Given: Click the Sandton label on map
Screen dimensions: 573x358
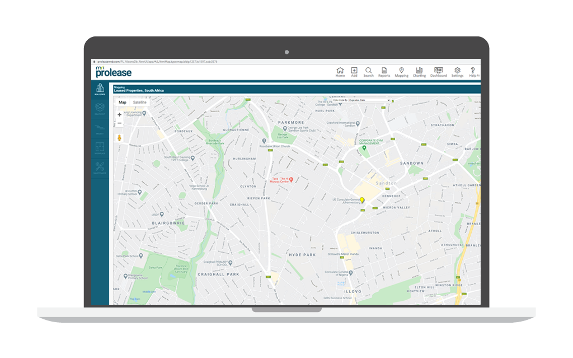Looking at the screenshot, I should click(386, 183).
